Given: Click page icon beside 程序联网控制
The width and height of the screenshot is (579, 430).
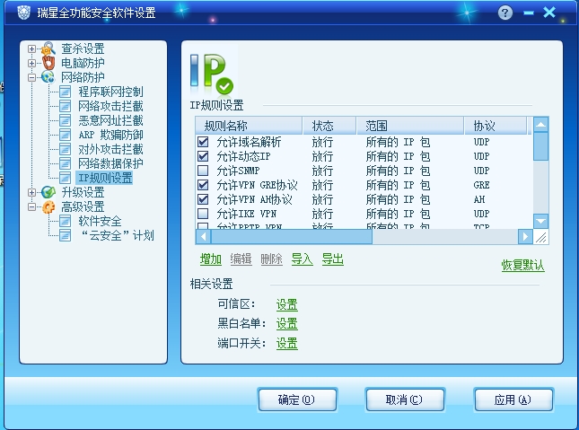Looking at the screenshot, I should 65,92.
